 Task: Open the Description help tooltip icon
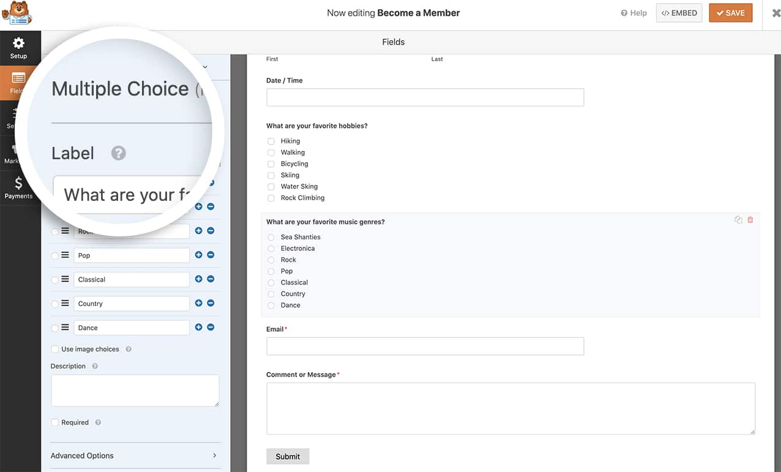tap(95, 366)
